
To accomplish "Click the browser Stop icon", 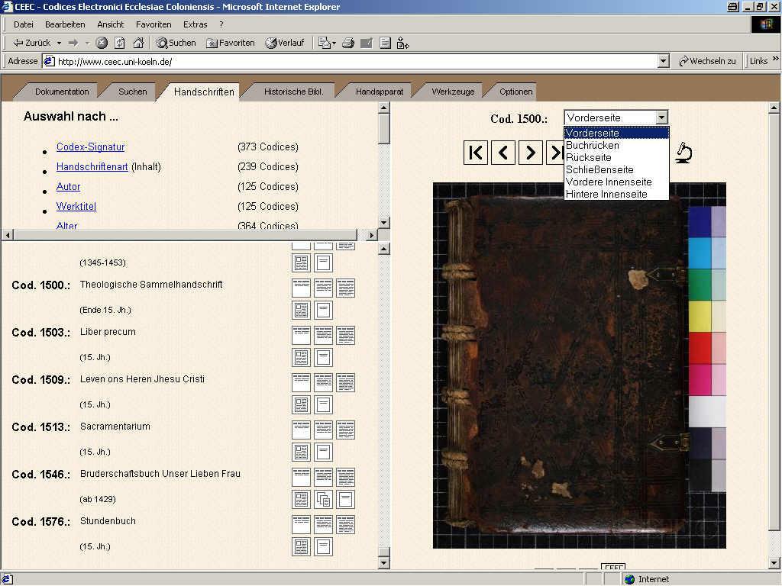I will point(102,43).
